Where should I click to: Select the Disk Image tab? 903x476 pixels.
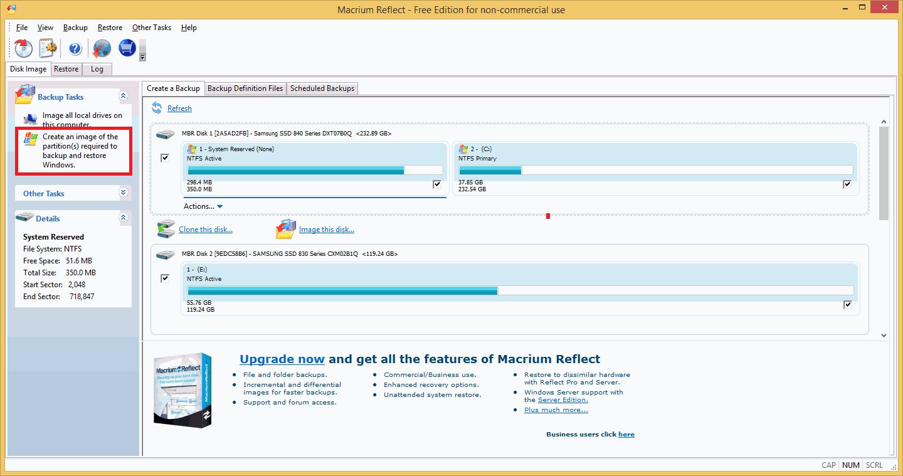[x=28, y=69]
